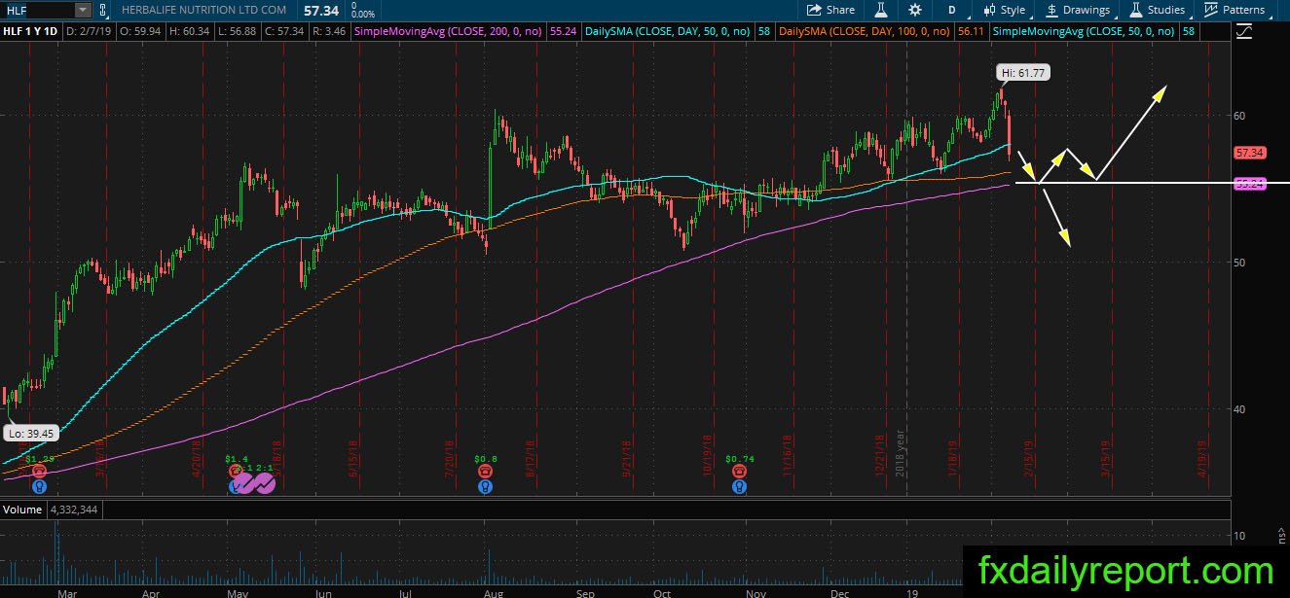This screenshot has width=1290, height=598.
Task: Click the $0.74 earnings estimate label
Action: pyautogui.click(x=741, y=457)
